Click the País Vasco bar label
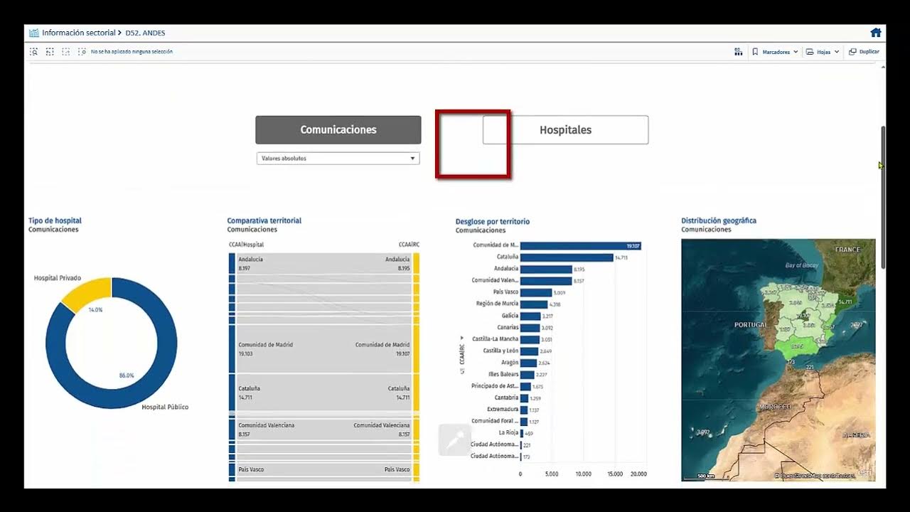The height and width of the screenshot is (512, 910). pyautogui.click(x=505, y=292)
